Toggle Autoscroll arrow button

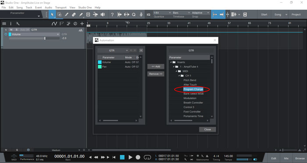pyautogui.click(x=221, y=14)
